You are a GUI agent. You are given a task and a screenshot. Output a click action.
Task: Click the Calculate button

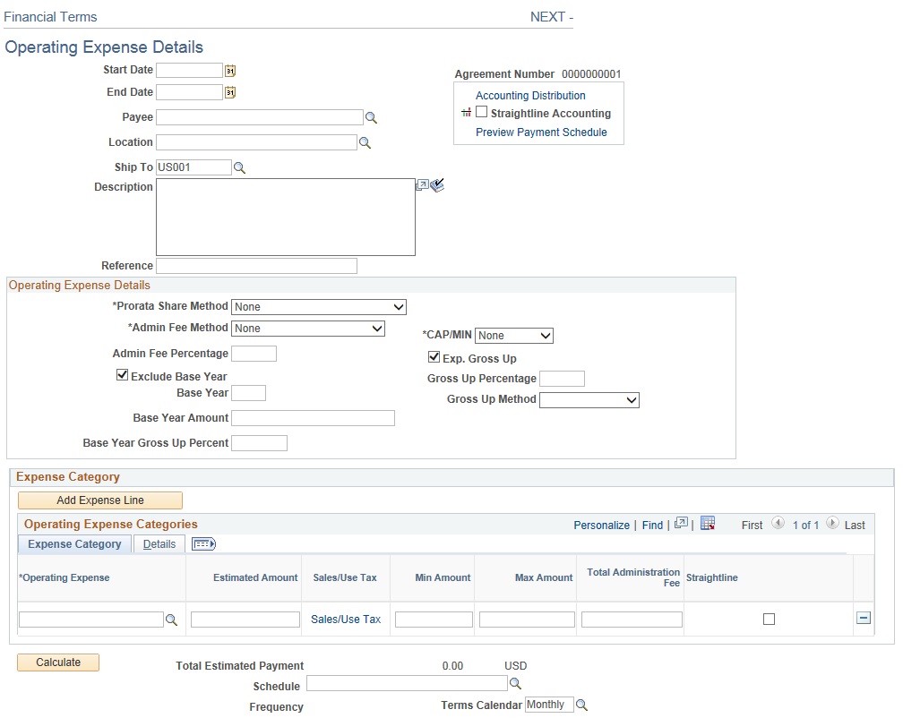pyautogui.click(x=57, y=662)
